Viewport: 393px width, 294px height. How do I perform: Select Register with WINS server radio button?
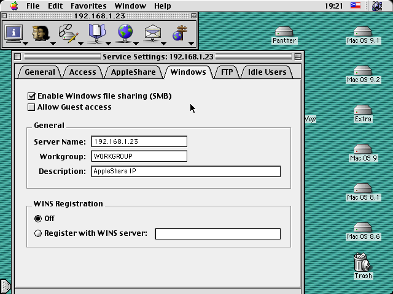[x=38, y=233]
